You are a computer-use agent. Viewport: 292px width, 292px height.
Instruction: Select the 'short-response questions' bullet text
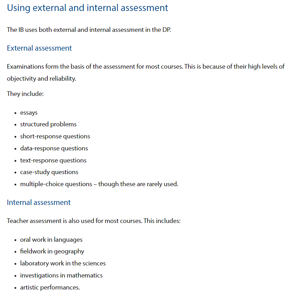[x=55, y=136]
